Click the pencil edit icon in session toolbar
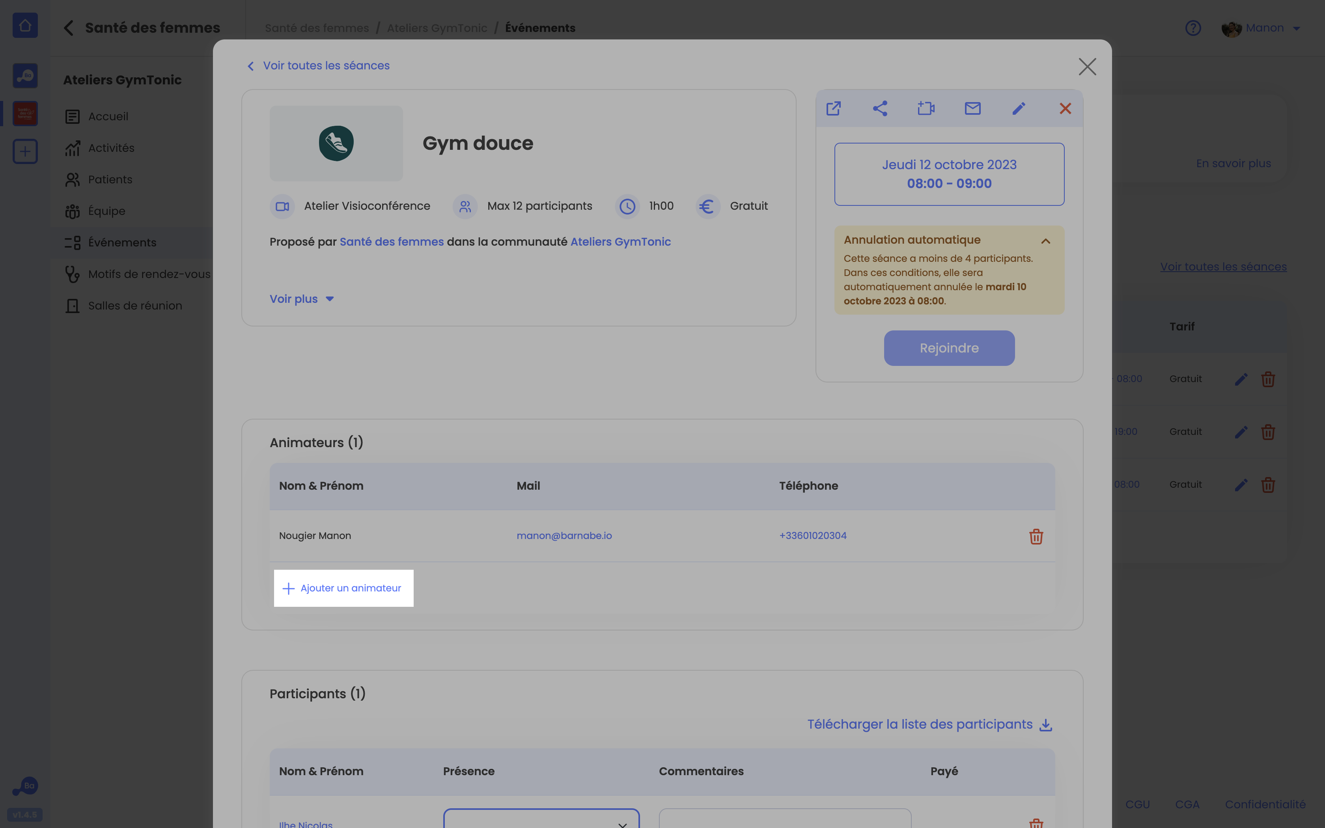The width and height of the screenshot is (1325, 828). [x=1019, y=108]
